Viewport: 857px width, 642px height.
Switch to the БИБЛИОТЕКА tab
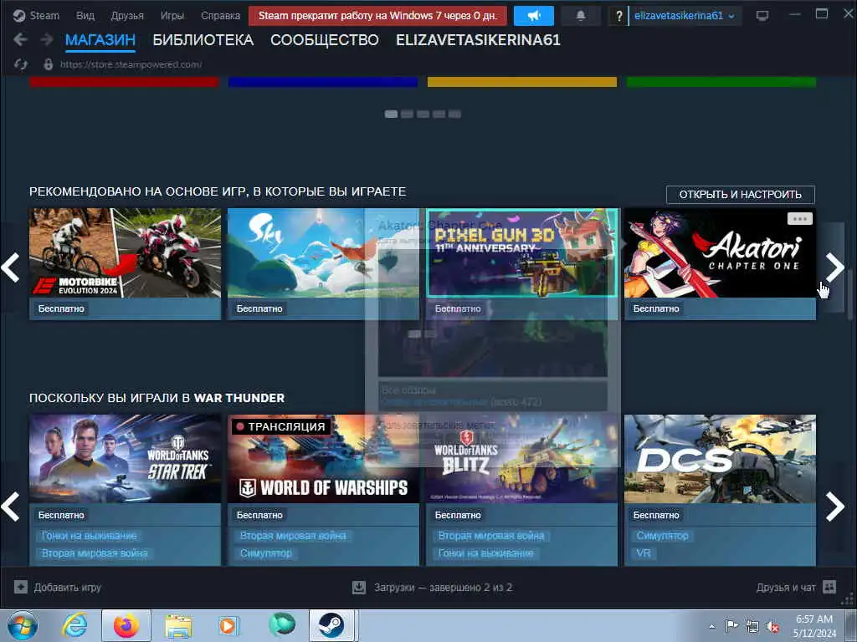pos(203,40)
